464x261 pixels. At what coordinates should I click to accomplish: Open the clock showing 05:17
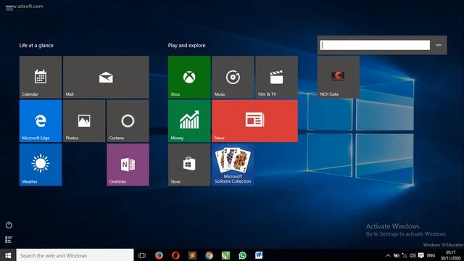[x=451, y=255]
